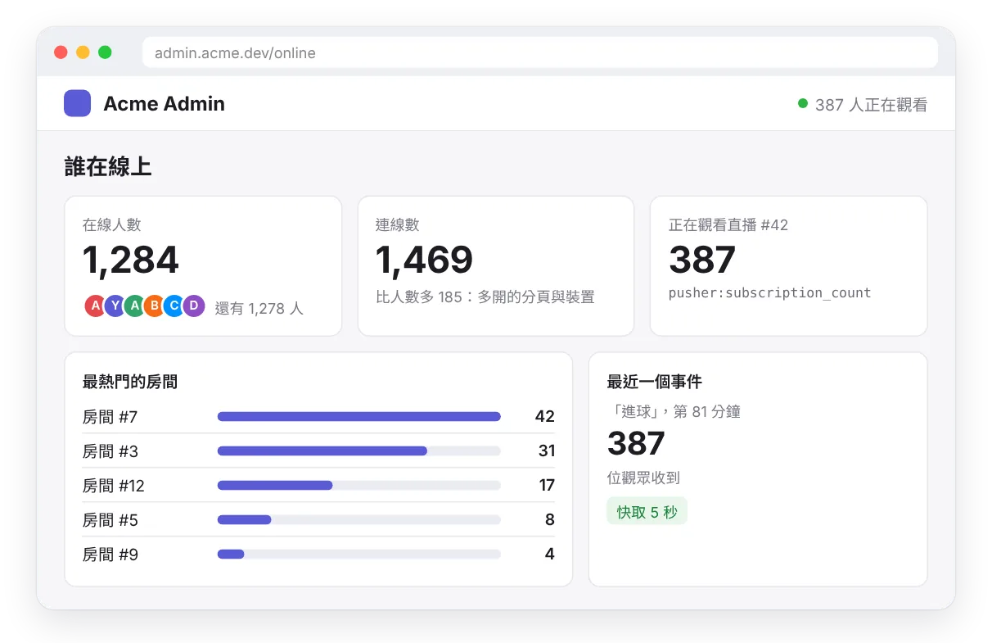
Task: Select the 房間 #9 row label
Action: click(x=110, y=555)
